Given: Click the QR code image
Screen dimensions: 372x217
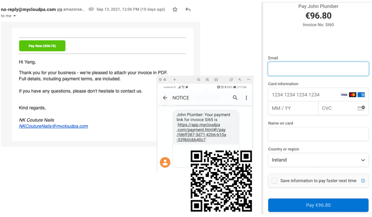Looking at the screenshot, I should (x=221, y=181).
